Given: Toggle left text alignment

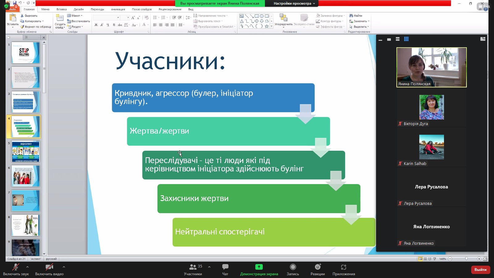Looking at the screenshot, I should tap(155, 25).
